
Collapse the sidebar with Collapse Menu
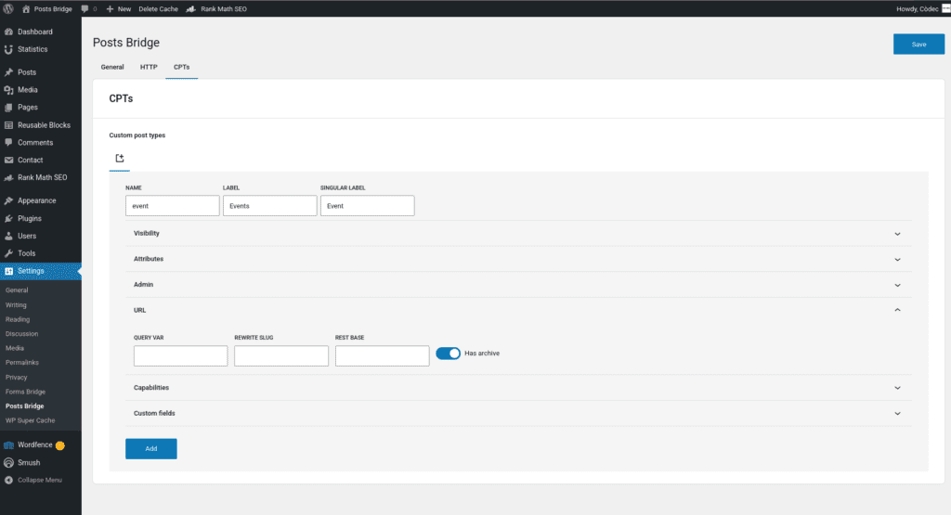[x=33, y=480]
